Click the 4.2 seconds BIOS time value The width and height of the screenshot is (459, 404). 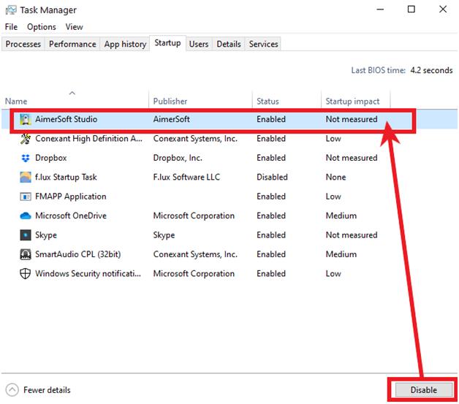click(431, 71)
